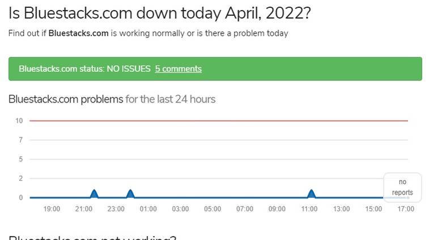Select the 5 value on vertical axis
The image size is (429, 240).
point(20,159)
